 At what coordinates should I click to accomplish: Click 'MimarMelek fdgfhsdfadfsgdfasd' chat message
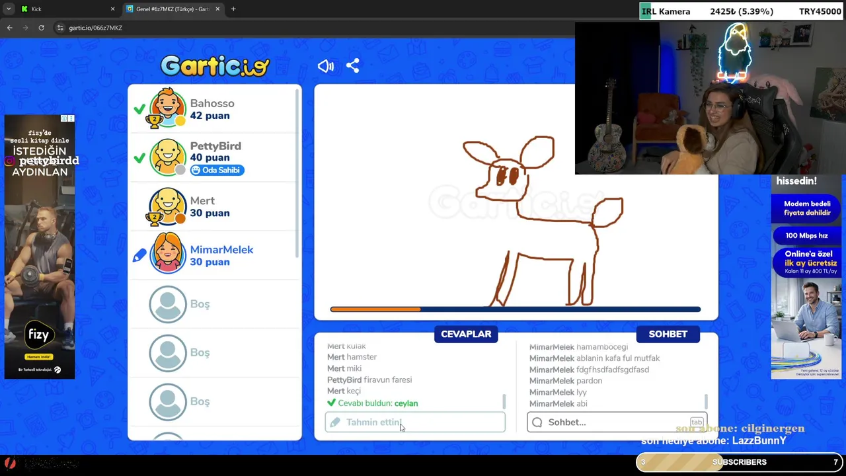[x=589, y=370]
